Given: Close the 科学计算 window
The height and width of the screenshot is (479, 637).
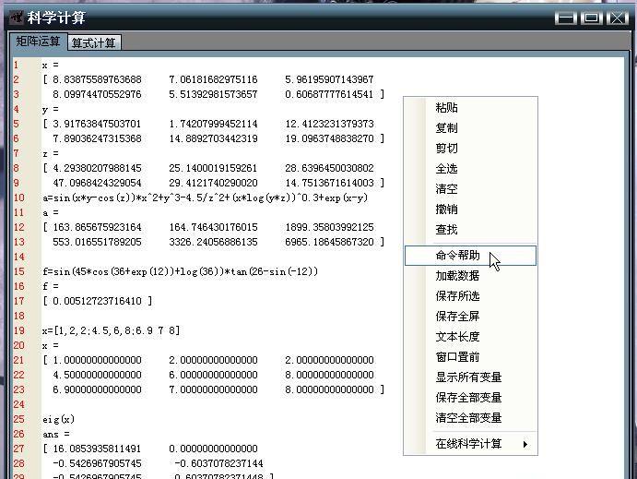Looking at the screenshot, I should coord(617,18).
